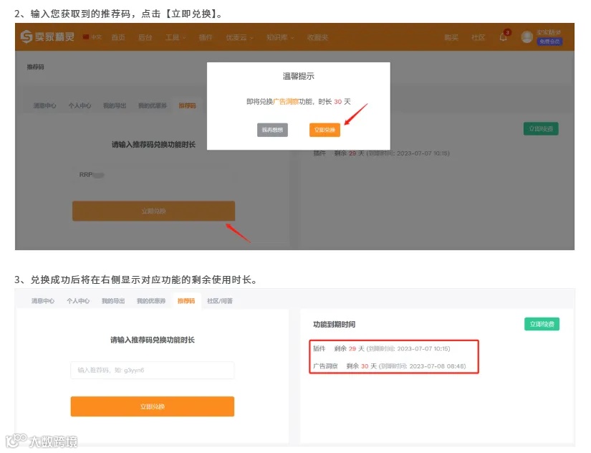
Task: Click 我再想想 to dismiss the dialog
Action: coord(272,130)
